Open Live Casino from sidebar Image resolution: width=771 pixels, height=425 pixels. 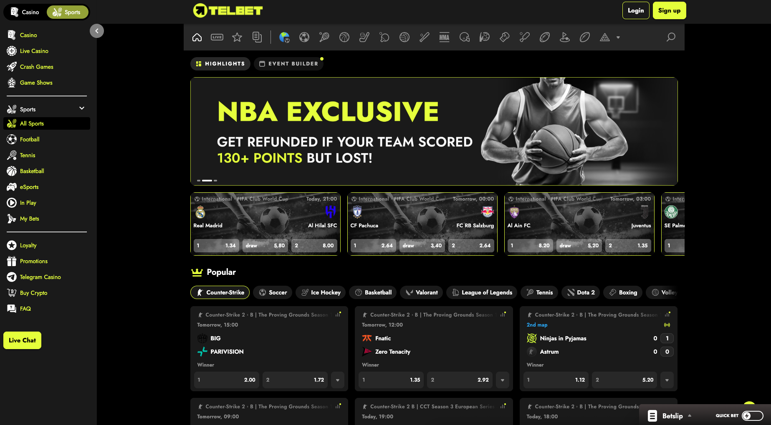pyautogui.click(x=34, y=51)
